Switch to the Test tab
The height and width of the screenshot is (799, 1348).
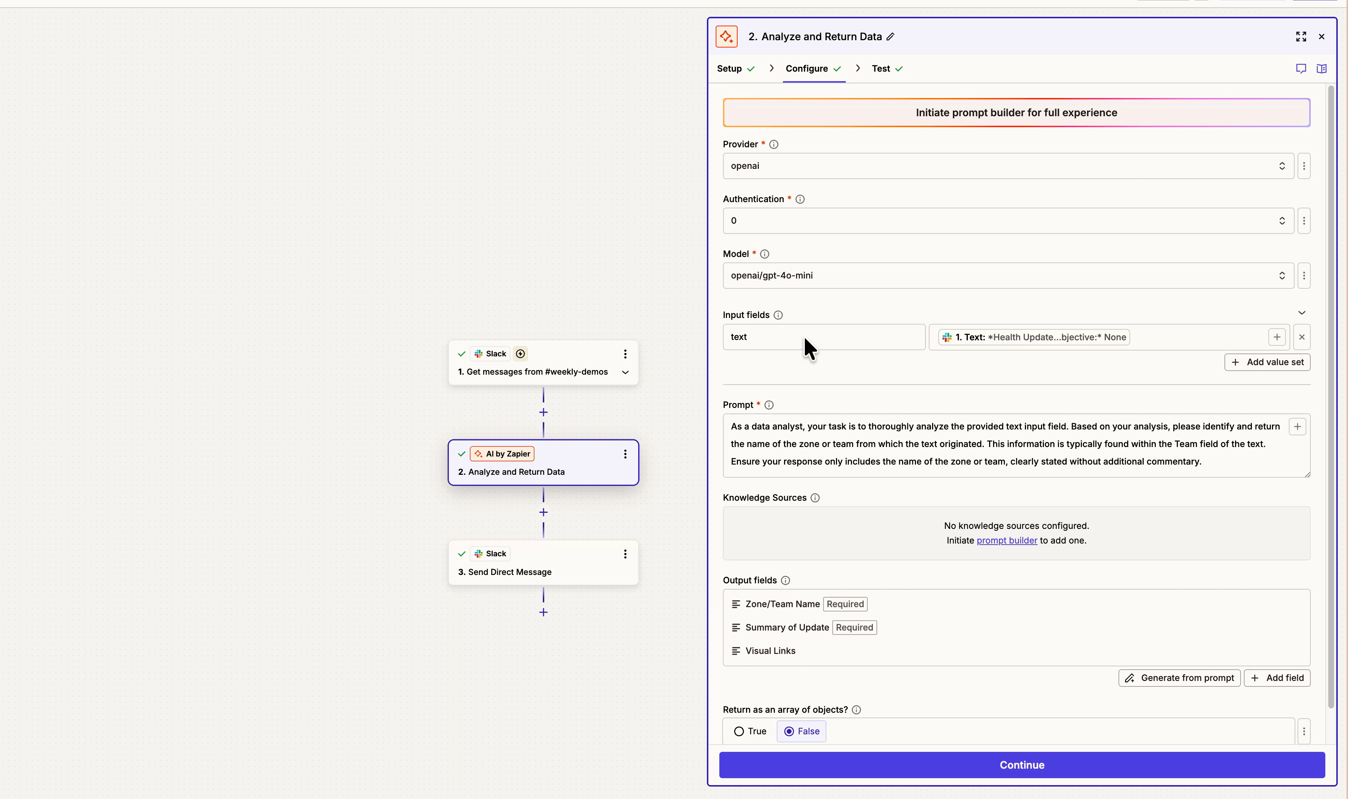(x=881, y=69)
